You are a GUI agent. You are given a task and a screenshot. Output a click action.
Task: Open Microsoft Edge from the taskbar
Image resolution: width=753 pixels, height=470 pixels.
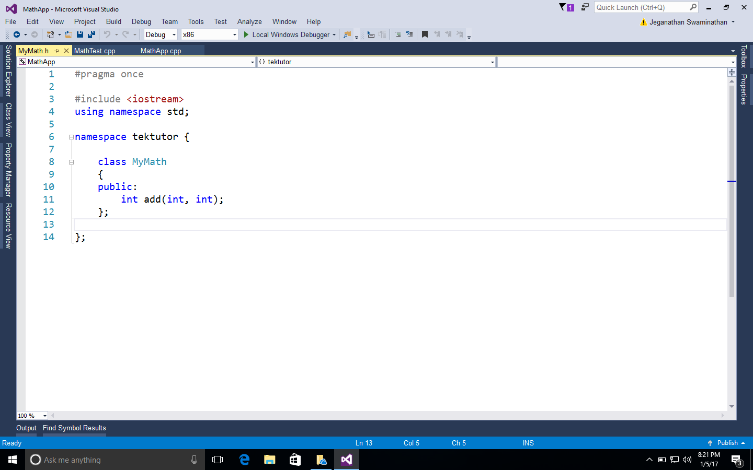(244, 460)
